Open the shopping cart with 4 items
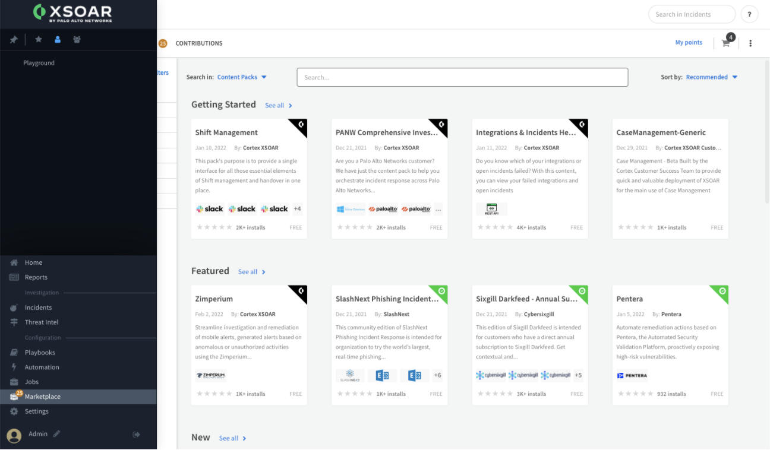 click(727, 42)
